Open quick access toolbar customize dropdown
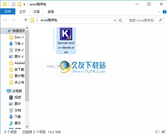 tap(24, 5)
